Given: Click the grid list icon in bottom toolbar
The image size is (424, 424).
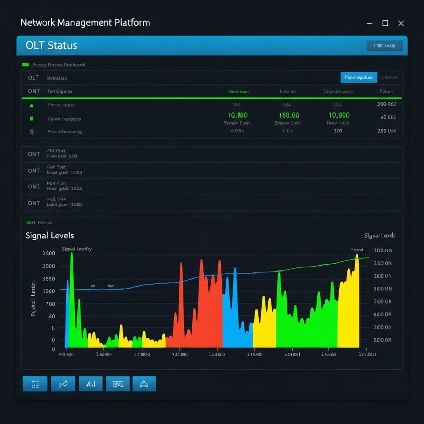Looking at the screenshot, I should [35, 384].
